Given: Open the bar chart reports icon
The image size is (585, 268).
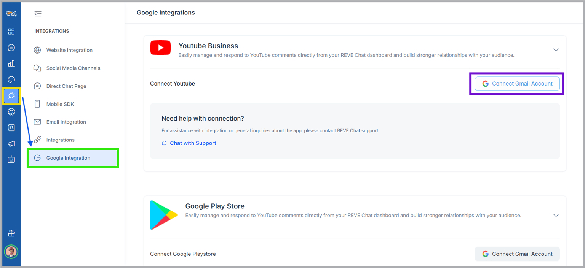Looking at the screenshot, I should coord(11,63).
